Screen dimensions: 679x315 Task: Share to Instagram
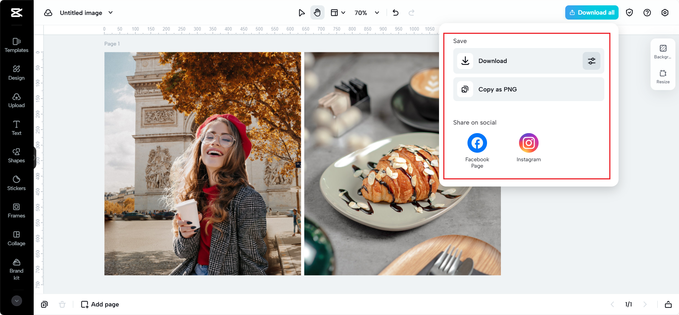tap(529, 143)
